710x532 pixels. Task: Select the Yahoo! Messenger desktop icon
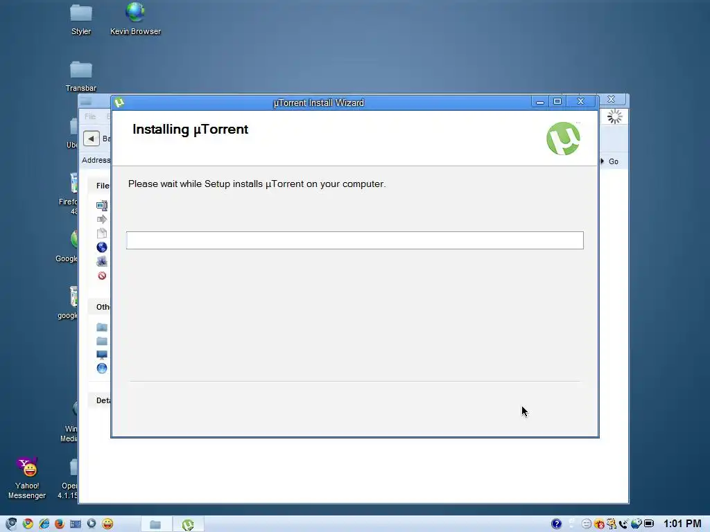(x=27, y=478)
